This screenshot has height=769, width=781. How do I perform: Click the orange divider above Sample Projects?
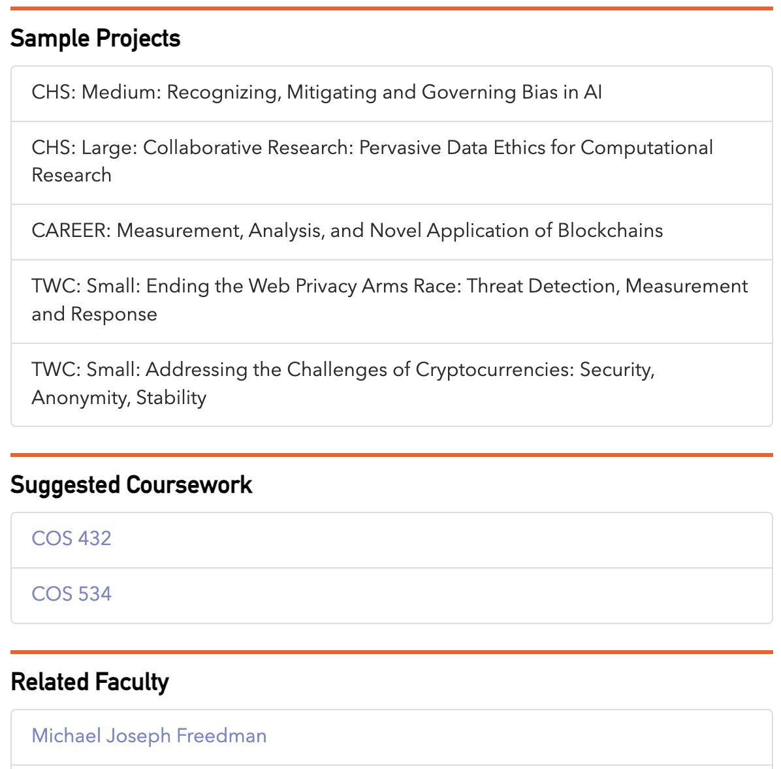pos(392,8)
